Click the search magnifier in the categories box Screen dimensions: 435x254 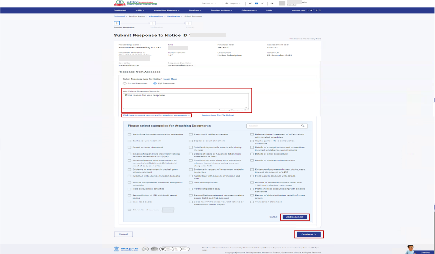point(302,126)
